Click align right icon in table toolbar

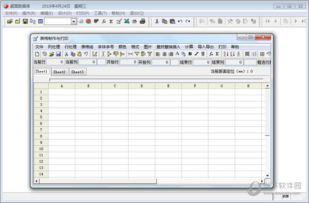[171, 54]
